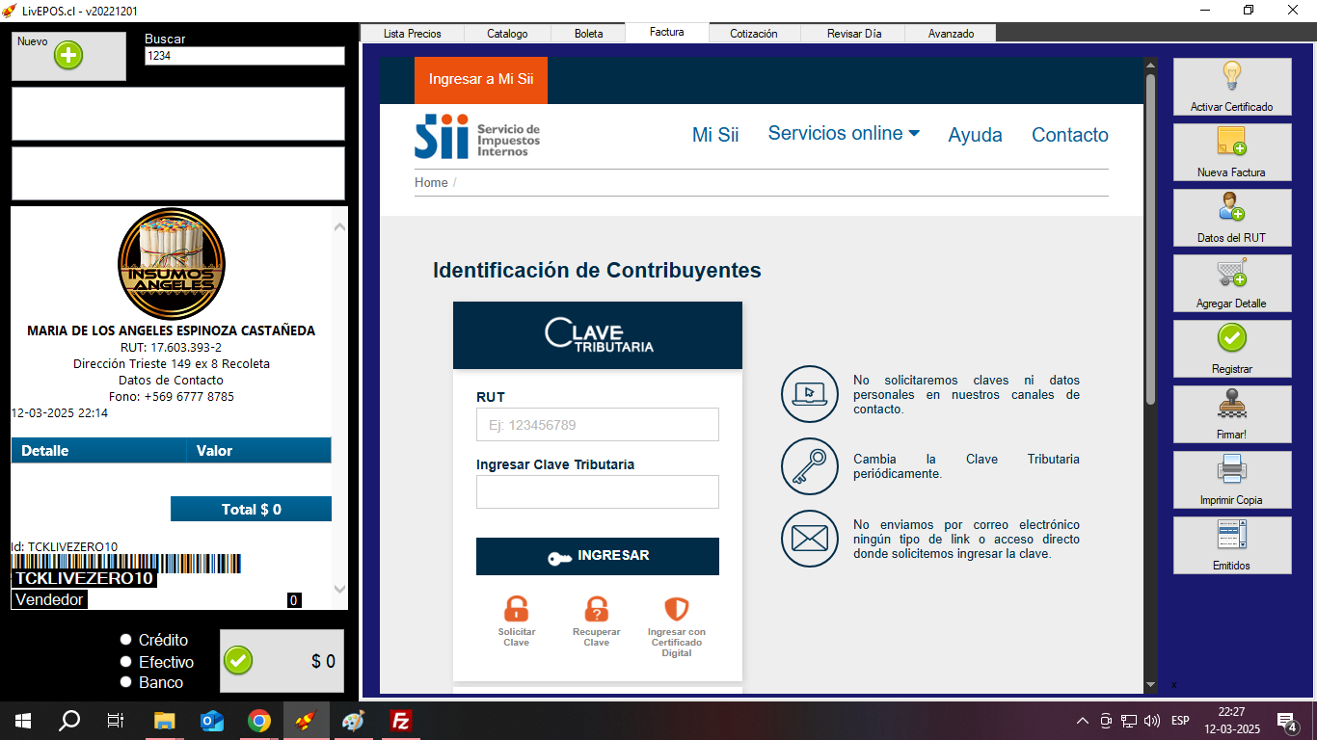This screenshot has height=740, width=1317.
Task: Click the Home breadcrumb link
Action: click(431, 183)
